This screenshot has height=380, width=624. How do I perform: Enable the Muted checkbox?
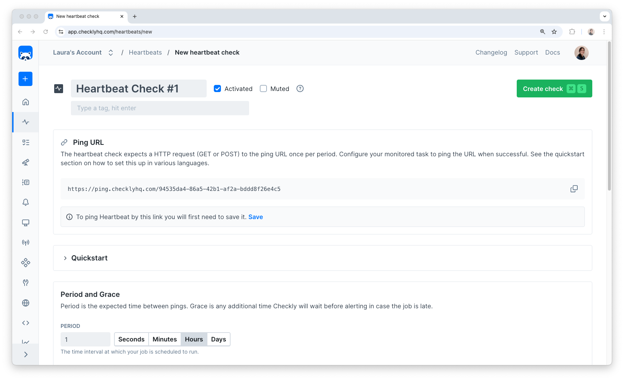pos(263,88)
